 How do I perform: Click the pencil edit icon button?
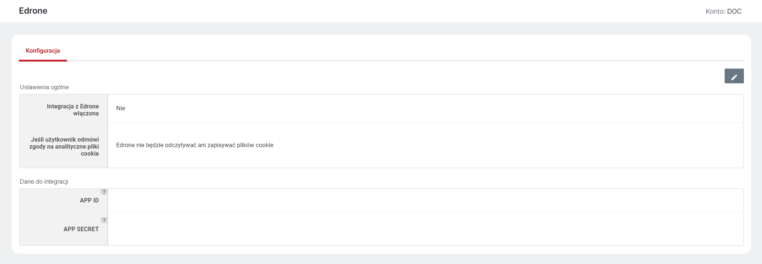[734, 76]
